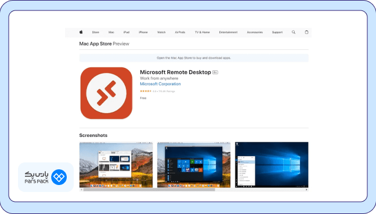Click the Free price label
Screen dimensions: 376x214
pos(143,98)
